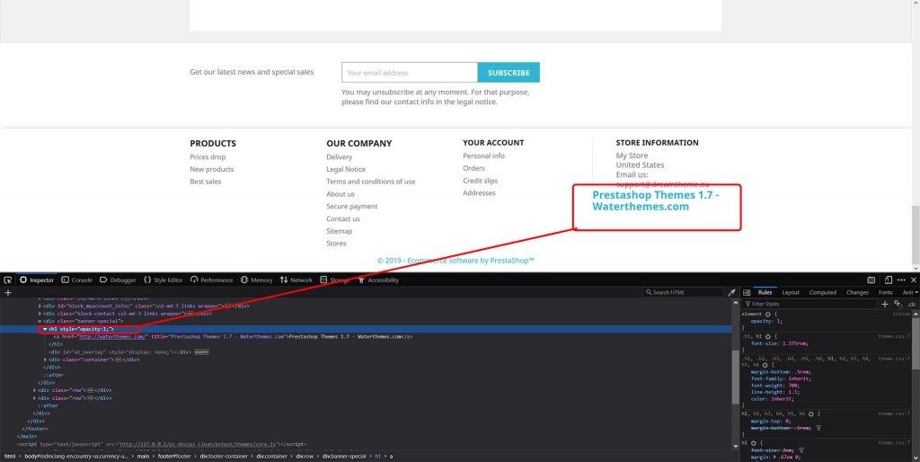Open the sidebar tabs overflow dropdown
The width and height of the screenshot is (920, 462).
917,292
